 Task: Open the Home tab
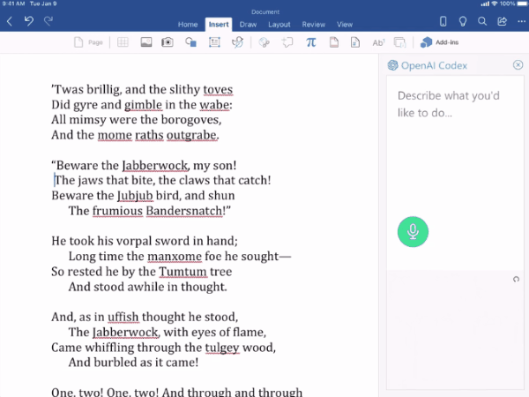coord(188,25)
